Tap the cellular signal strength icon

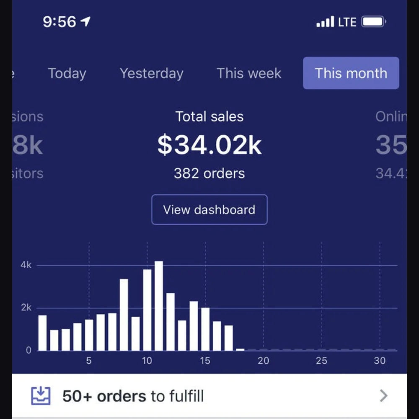pos(325,21)
